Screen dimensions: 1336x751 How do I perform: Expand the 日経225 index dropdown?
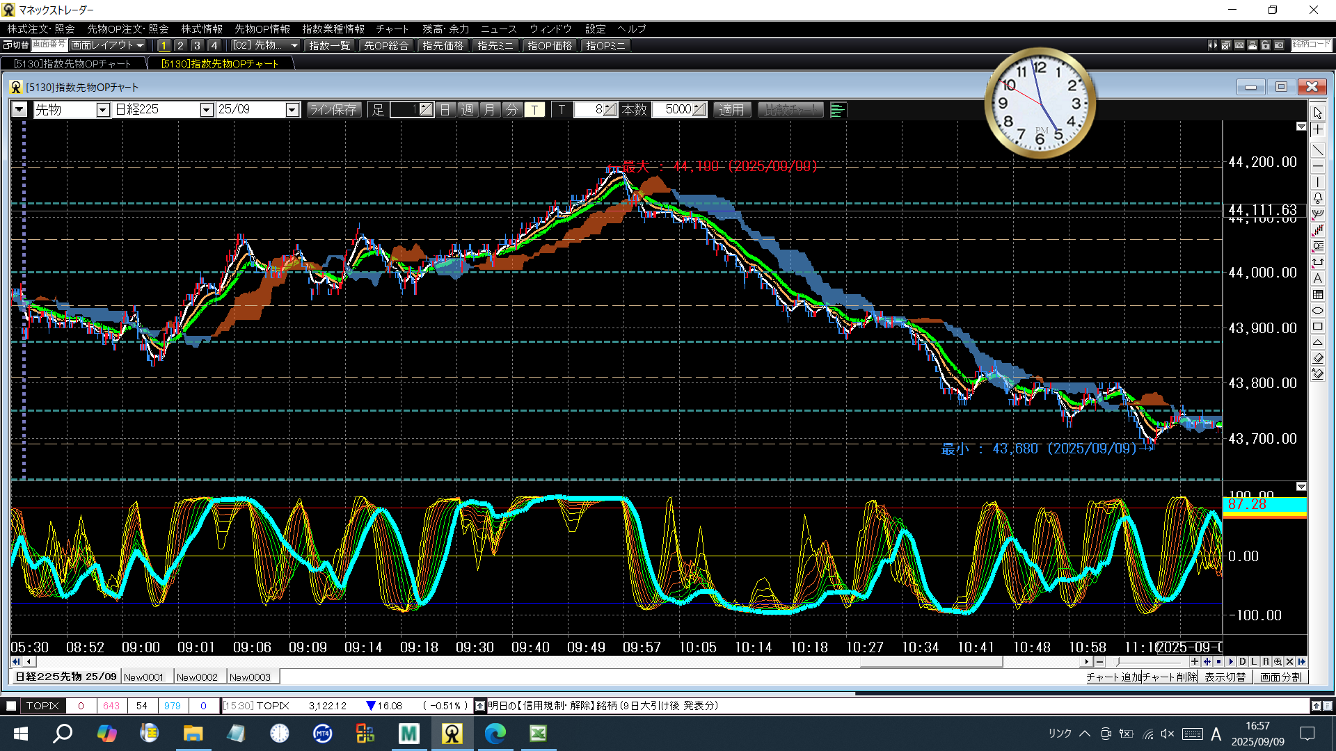click(x=206, y=110)
